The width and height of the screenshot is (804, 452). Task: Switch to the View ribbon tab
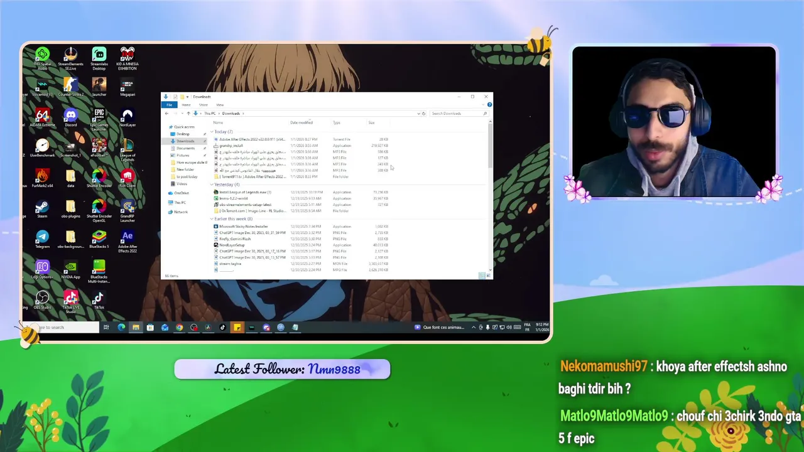pos(220,105)
